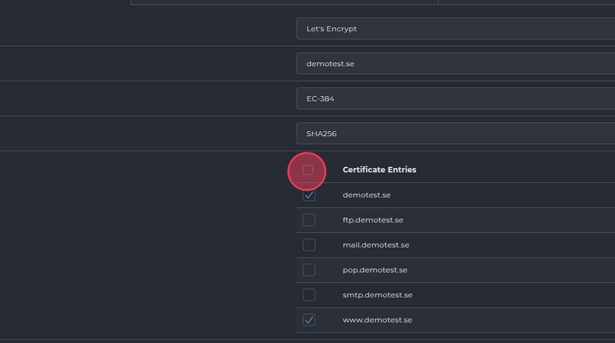Uncheck the www.demotest.se checkbox
Screen dimensions: 615x343
[x=309, y=320]
